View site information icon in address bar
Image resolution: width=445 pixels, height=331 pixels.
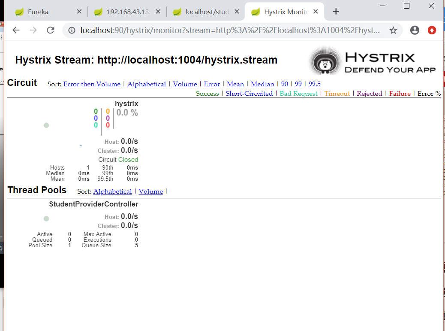[72, 30]
